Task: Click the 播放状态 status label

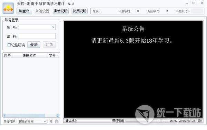Action: [x=71, y=121]
